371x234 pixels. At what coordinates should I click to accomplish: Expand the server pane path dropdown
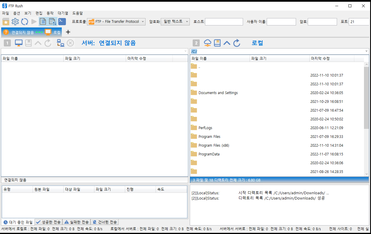click(185, 51)
